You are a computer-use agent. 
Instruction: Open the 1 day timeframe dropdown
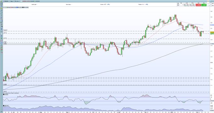(12, 1)
